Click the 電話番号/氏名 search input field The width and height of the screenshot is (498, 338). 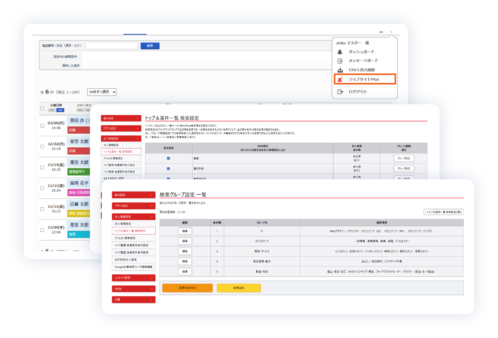pos(111,46)
